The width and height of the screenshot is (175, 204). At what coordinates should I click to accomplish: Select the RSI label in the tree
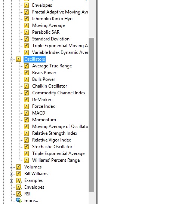(27, 194)
